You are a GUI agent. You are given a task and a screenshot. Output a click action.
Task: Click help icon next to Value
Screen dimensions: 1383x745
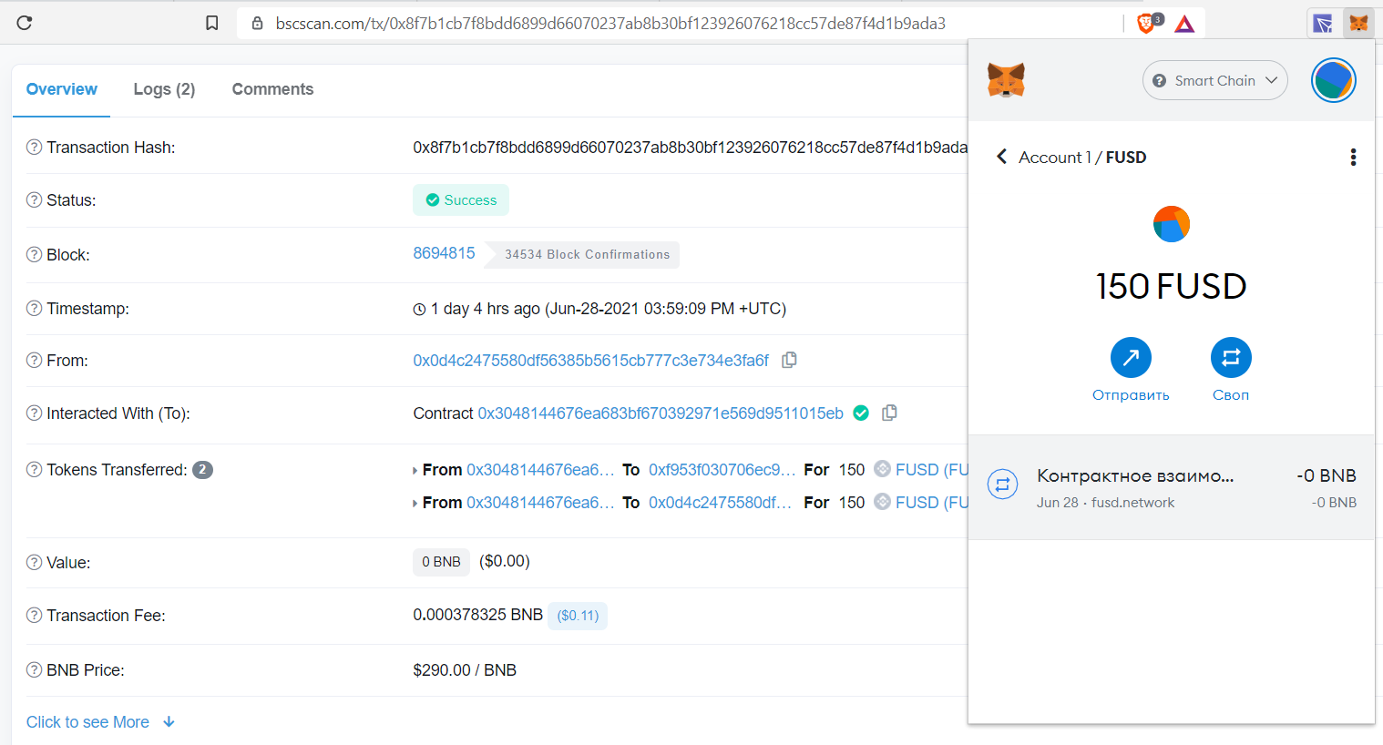34,562
